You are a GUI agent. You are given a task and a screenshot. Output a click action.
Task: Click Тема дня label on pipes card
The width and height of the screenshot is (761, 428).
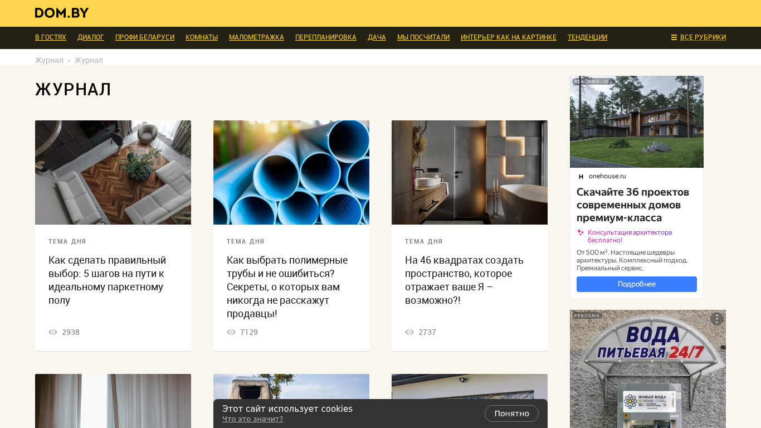pos(246,242)
